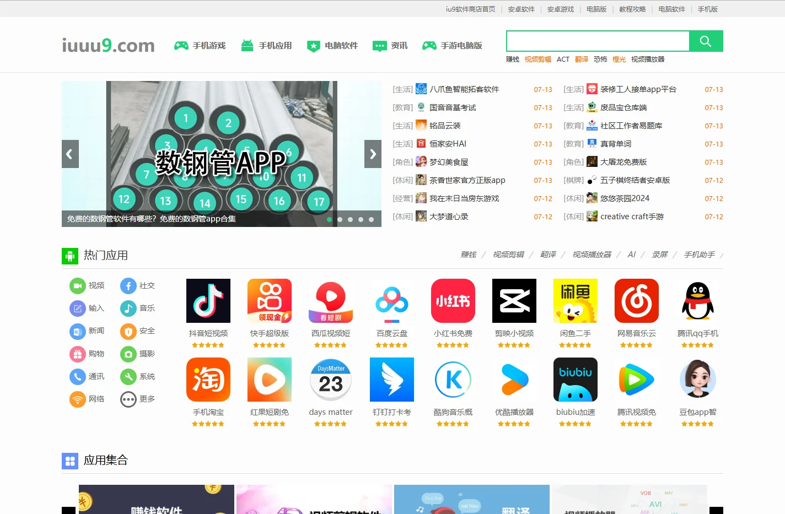Open the 腾讯视频免 app icon
Viewport: 785px width, 514px height.
[x=637, y=380]
